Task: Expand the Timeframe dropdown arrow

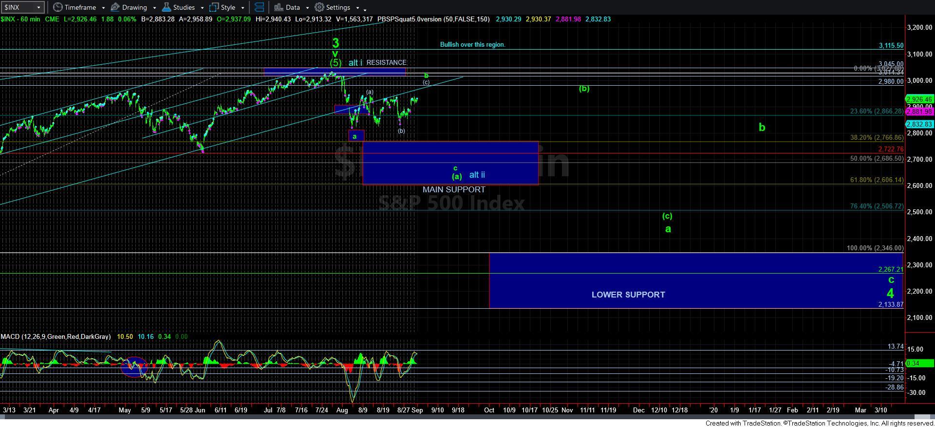Action: (x=103, y=8)
